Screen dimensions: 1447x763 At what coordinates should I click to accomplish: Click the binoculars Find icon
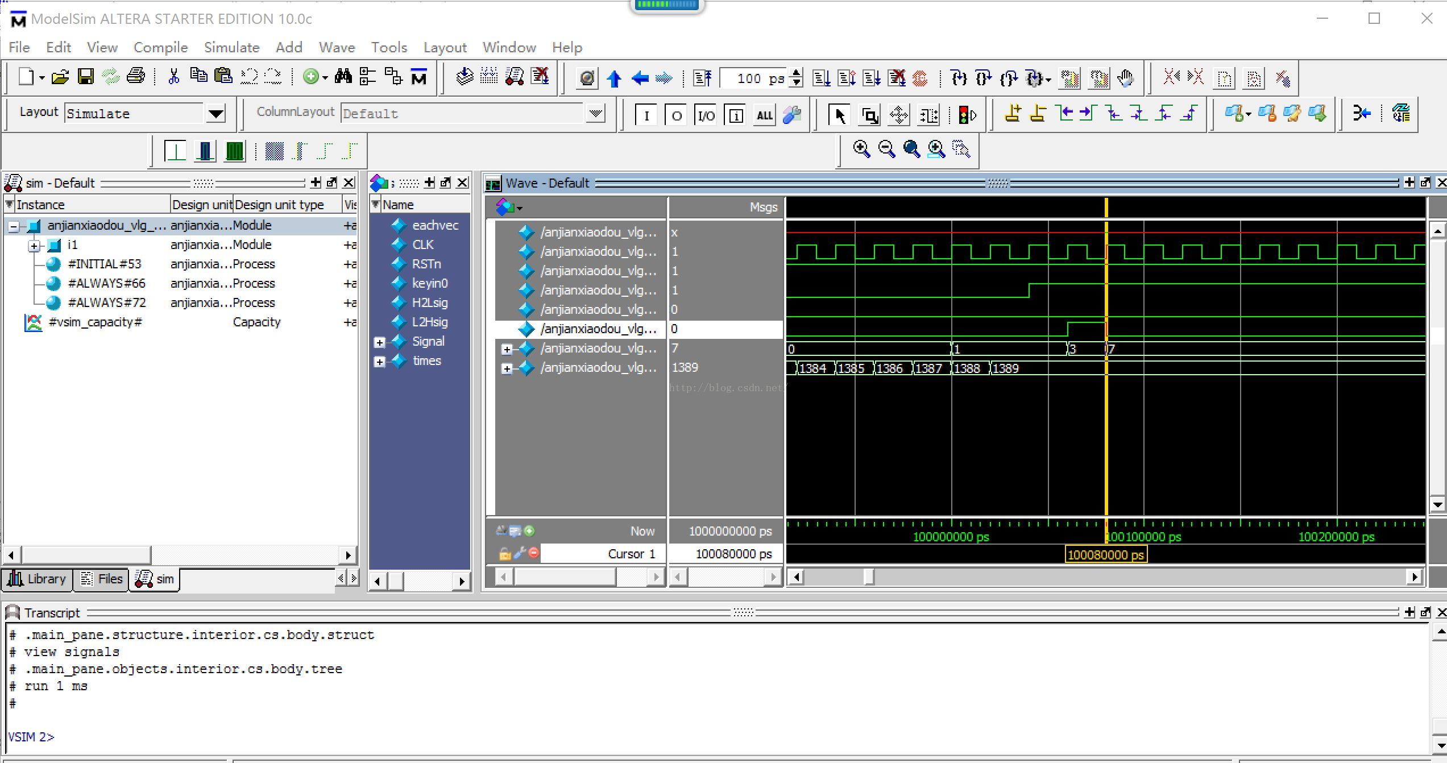[x=343, y=77]
